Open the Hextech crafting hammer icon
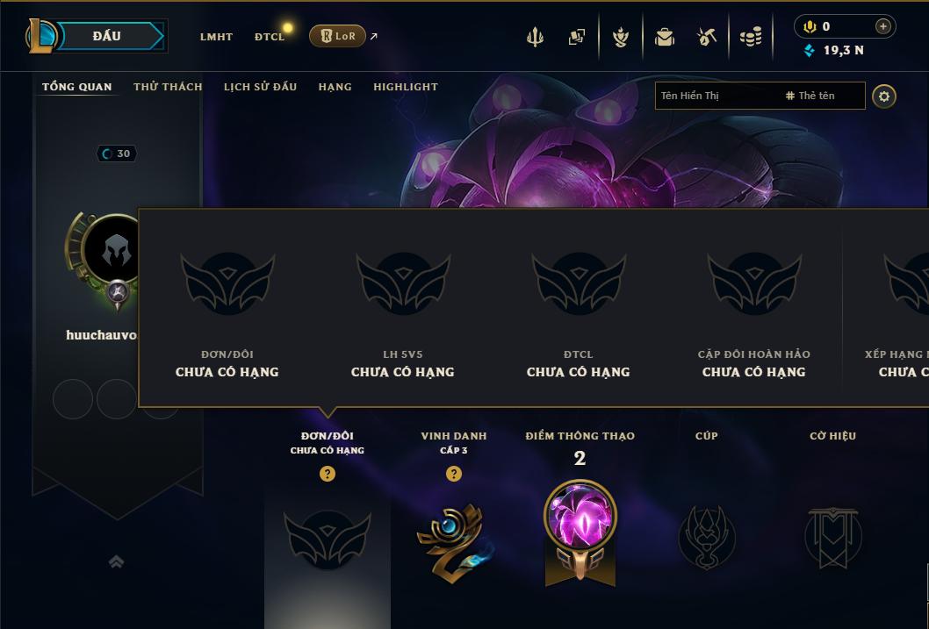The width and height of the screenshot is (929, 629). [707, 37]
